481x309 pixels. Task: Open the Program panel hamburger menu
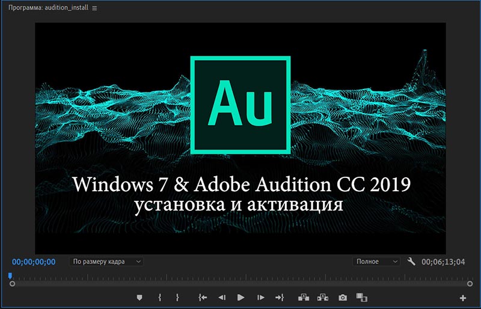point(94,8)
